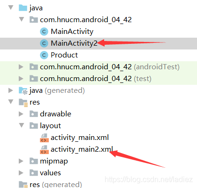Click the java (generated) folder icon
The width and height of the screenshot is (197, 188).
coord(23,90)
